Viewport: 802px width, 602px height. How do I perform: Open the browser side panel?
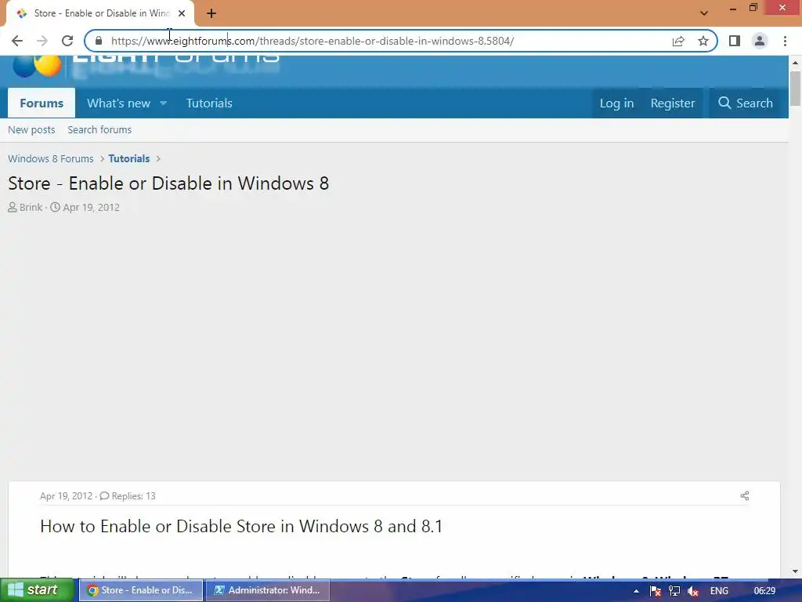click(x=735, y=41)
